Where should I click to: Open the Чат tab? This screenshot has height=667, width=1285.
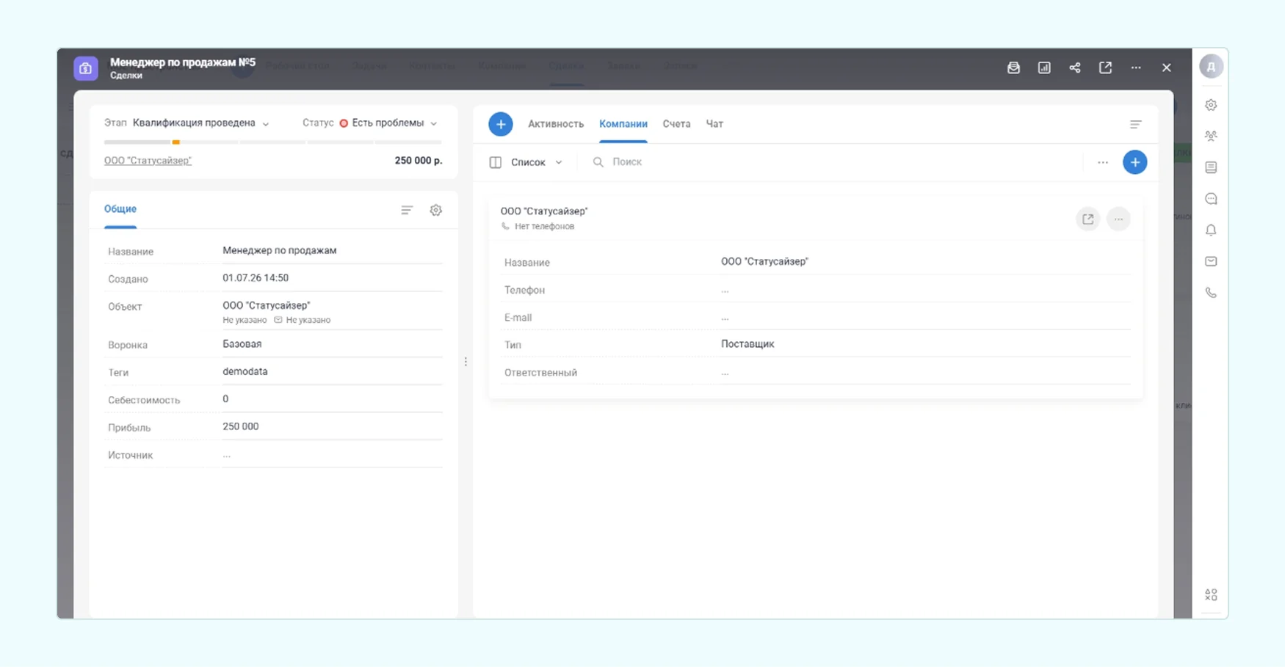(x=714, y=124)
